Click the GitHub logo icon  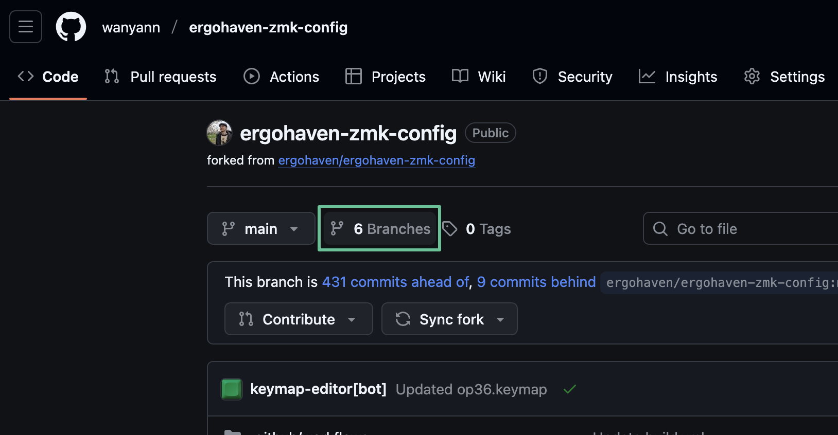(x=71, y=27)
